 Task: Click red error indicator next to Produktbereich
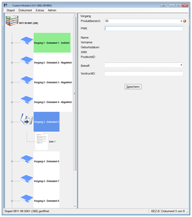click(x=185, y=21)
